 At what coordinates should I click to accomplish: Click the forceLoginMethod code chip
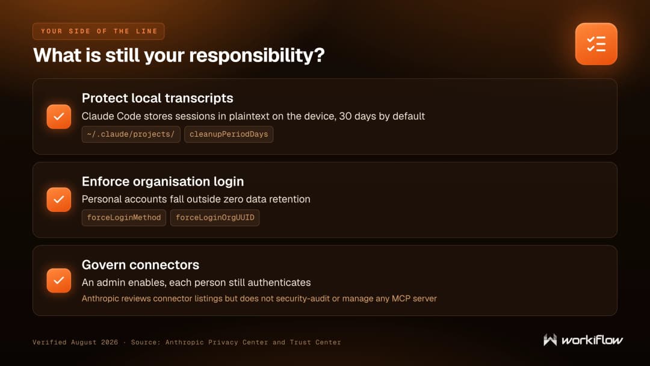click(x=124, y=217)
